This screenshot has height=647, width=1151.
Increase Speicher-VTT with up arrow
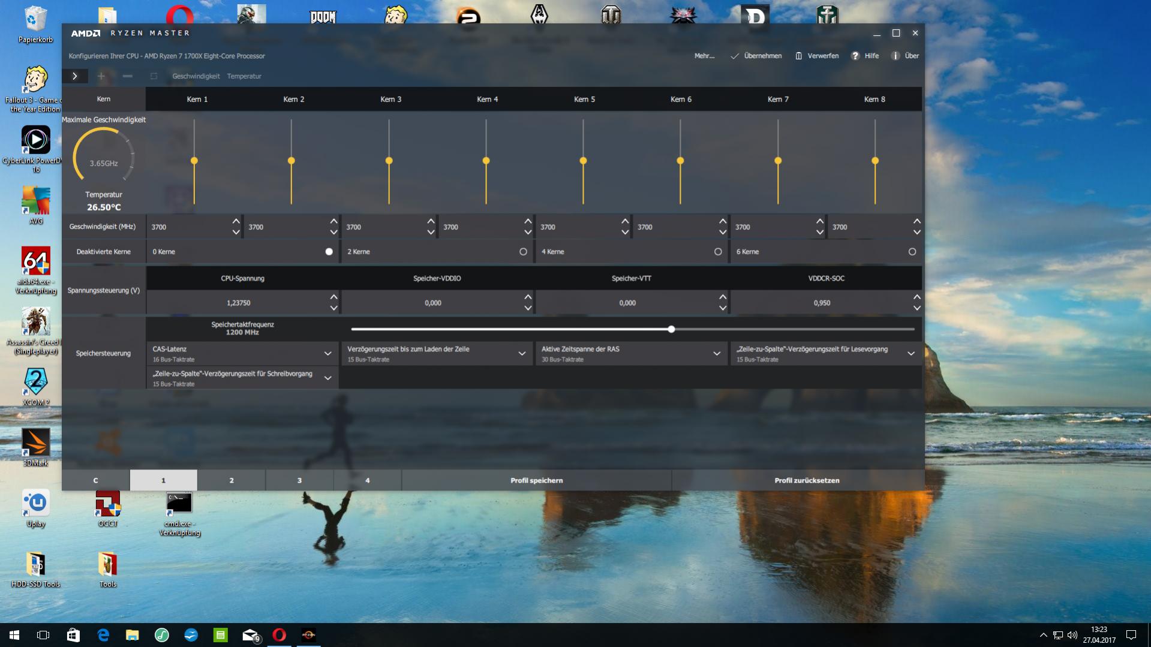click(722, 297)
